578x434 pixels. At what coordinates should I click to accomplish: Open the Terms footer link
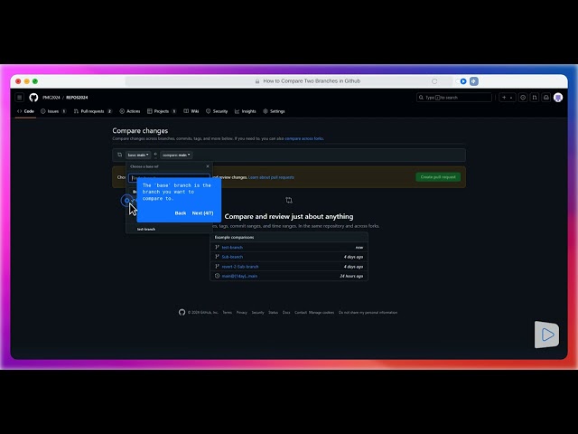pos(227,313)
